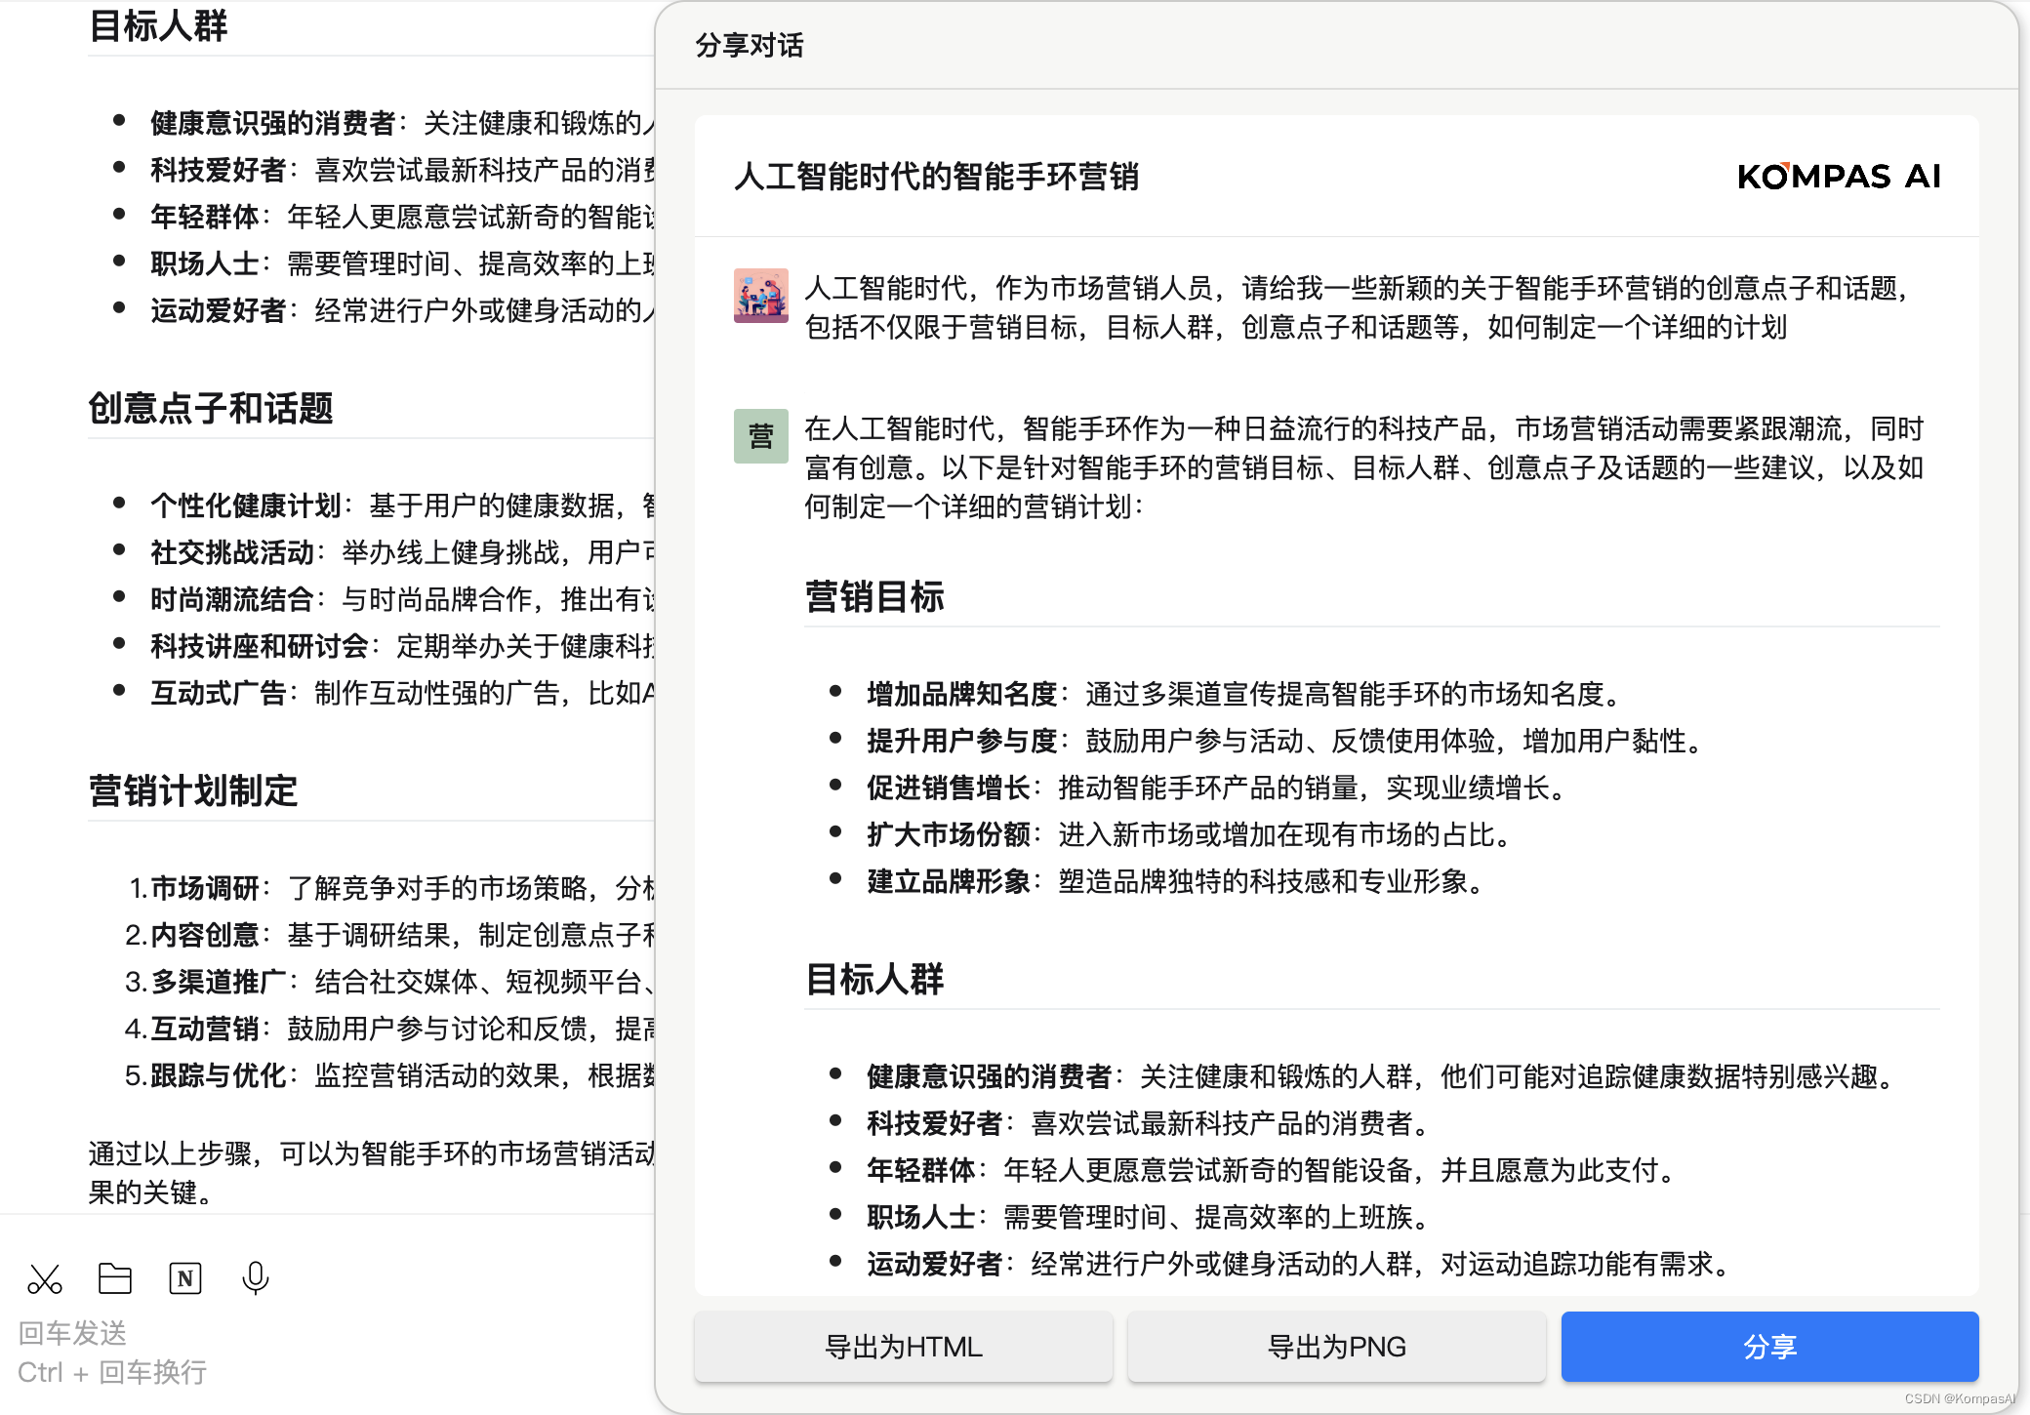Click the 创意点子和话题 heading in the chat
Screen dimensions: 2030x1415
coord(211,408)
